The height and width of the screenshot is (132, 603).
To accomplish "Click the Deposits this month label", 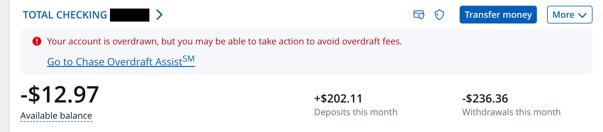I will [x=355, y=112].
